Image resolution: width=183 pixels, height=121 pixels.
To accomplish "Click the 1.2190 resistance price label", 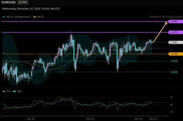I will [175, 21].
